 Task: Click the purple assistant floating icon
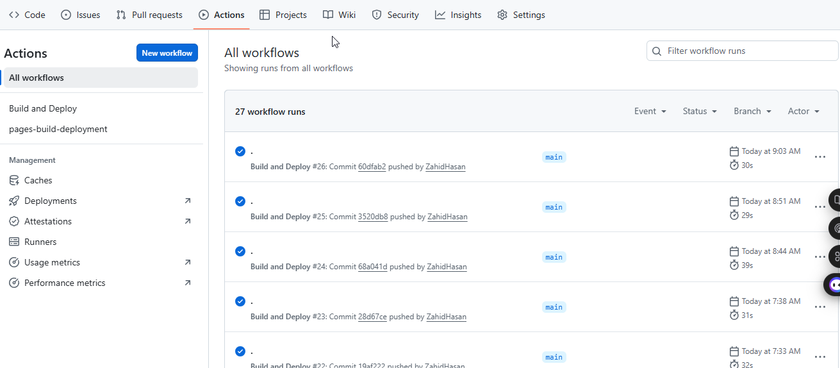point(834,285)
